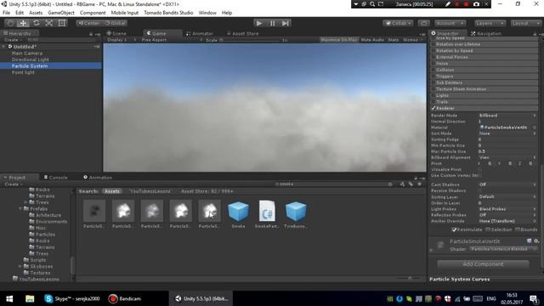Open the Account dropdown
Image resolution: width=544 pixels, height=306 pixels.
450,23
